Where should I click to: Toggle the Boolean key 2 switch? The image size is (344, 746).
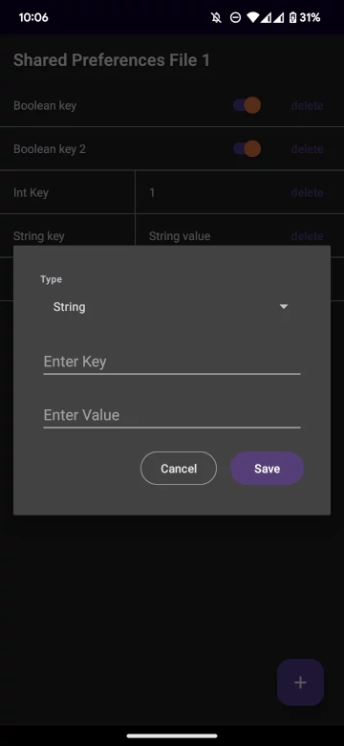point(247,149)
